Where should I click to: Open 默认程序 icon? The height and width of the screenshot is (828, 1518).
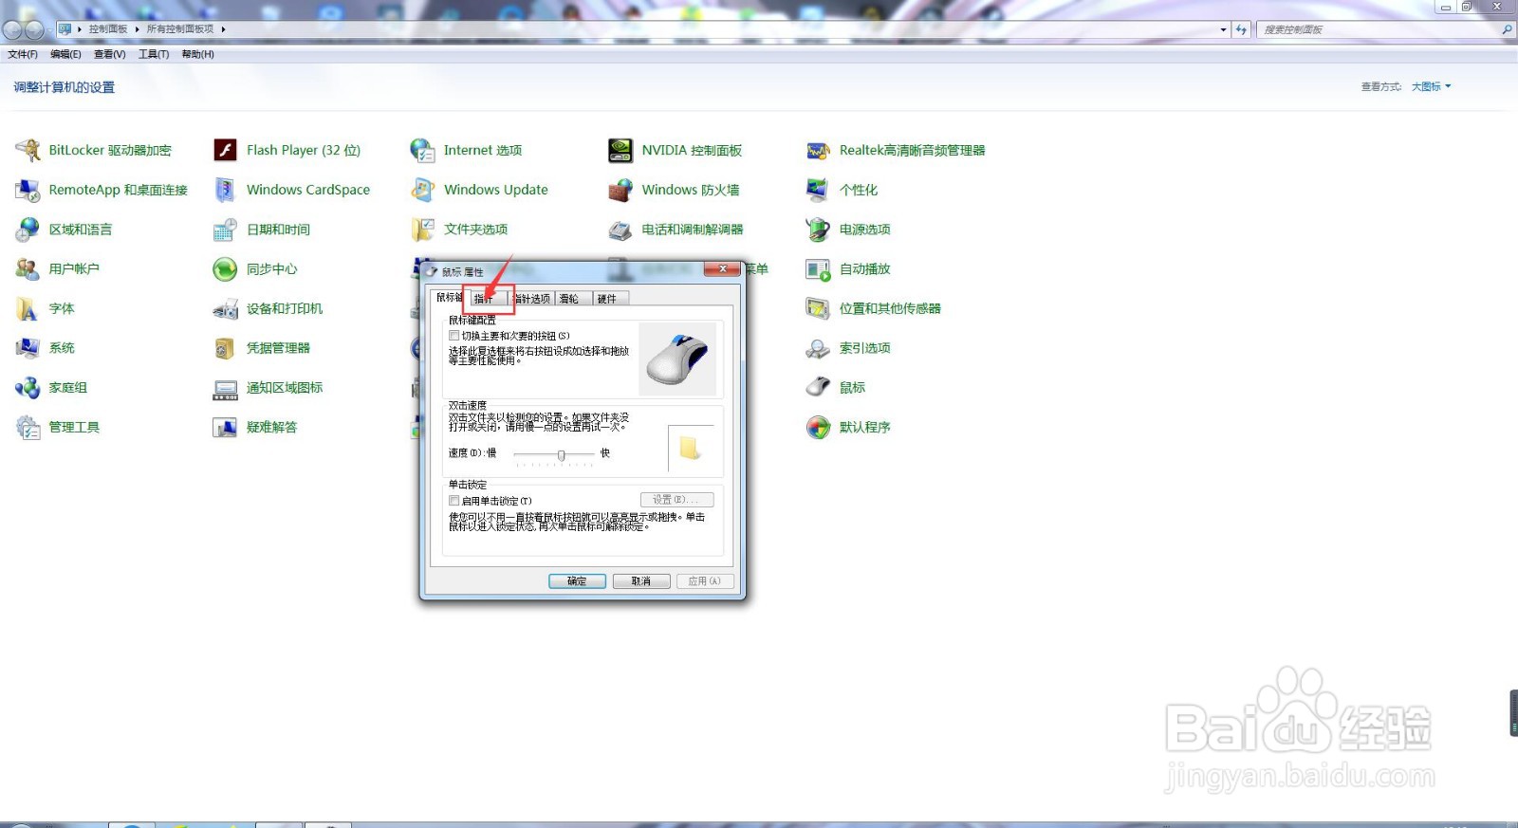click(818, 427)
